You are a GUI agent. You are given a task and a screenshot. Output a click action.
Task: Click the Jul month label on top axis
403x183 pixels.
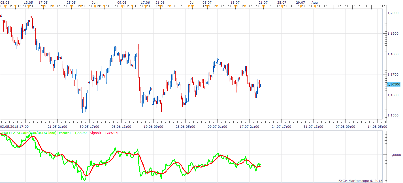pyautogui.click(x=192, y=2)
